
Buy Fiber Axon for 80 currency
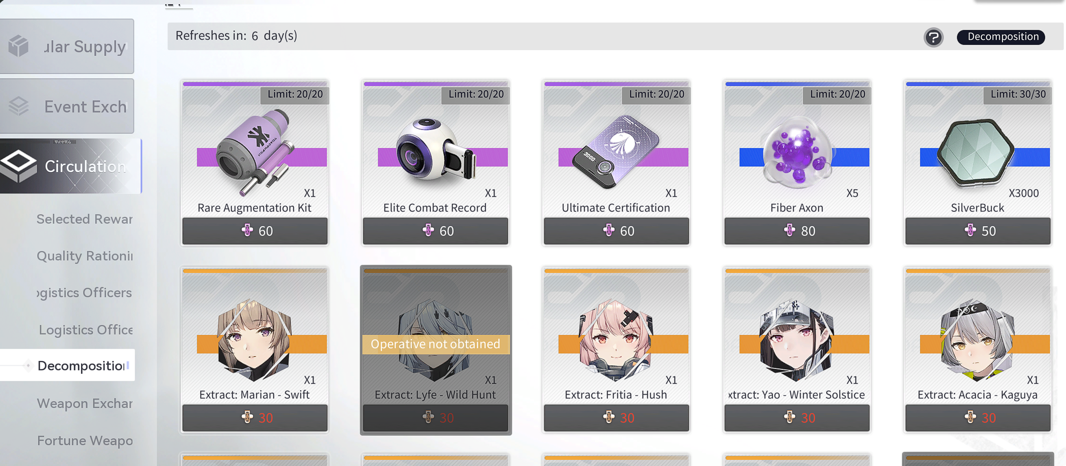coord(797,231)
